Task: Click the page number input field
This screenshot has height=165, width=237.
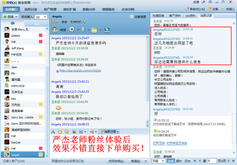Action: 211,161
